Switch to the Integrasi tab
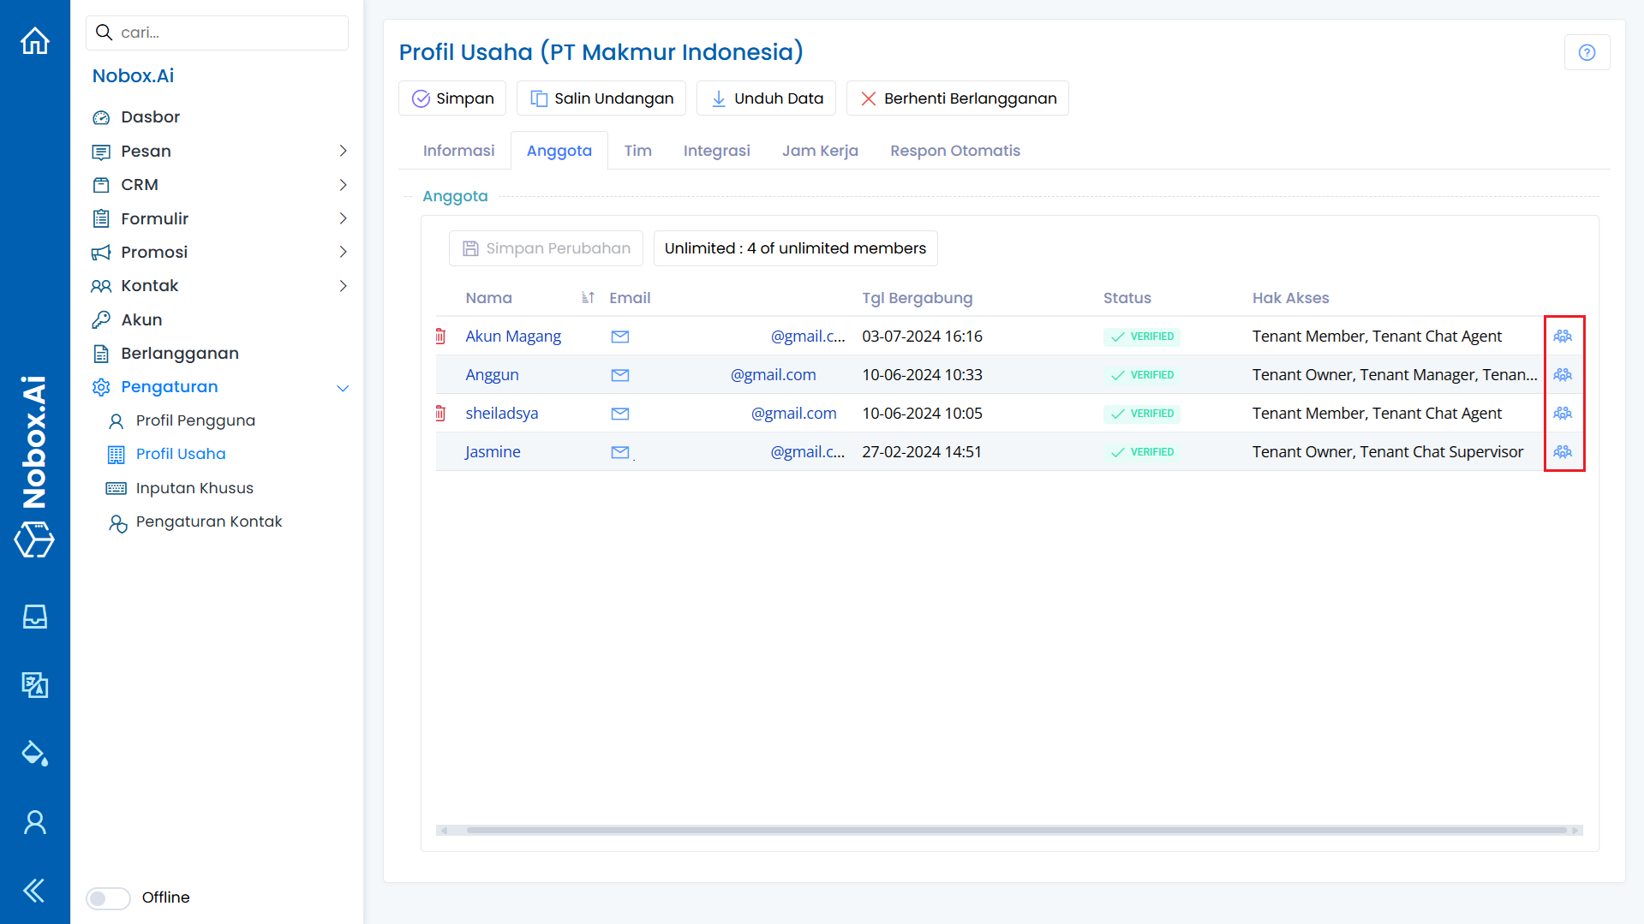This screenshot has height=924, width=1644. (x=716, y=151)
